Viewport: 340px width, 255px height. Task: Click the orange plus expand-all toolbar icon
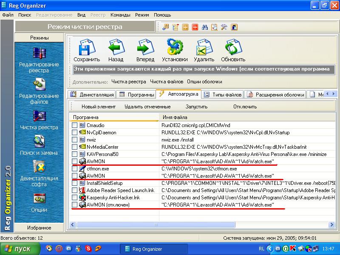coord(185,27)
